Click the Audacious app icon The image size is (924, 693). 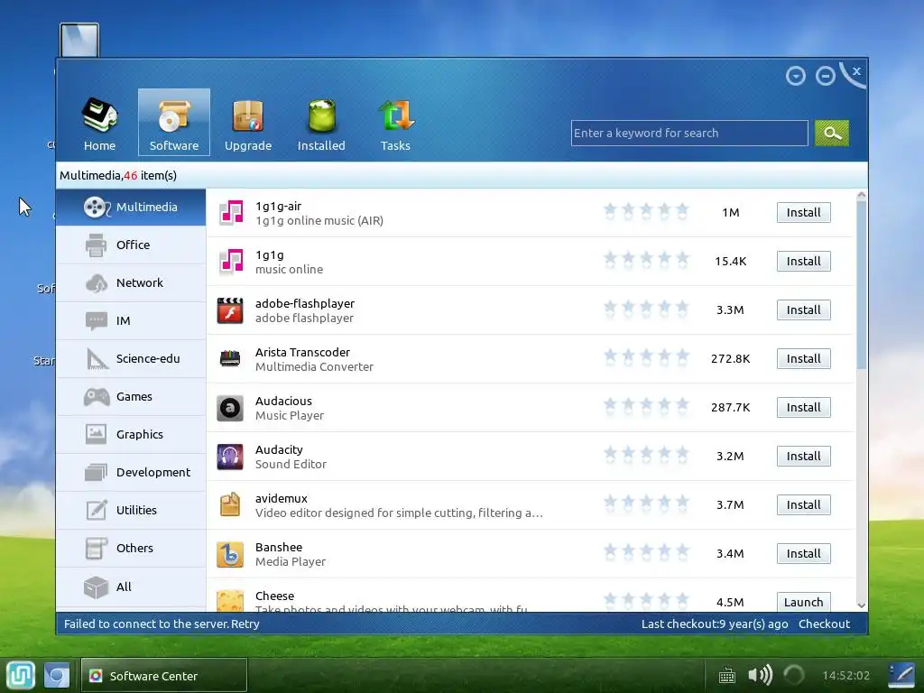(230, 407)
